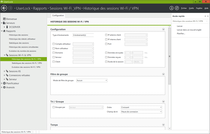Collapse the Sessions Wi-Fi & VPN node
The image size is (210, 134).
pos(4,55)
